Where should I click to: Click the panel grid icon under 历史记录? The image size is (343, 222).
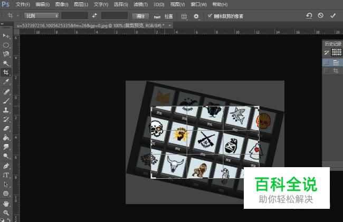click(337, 52)
